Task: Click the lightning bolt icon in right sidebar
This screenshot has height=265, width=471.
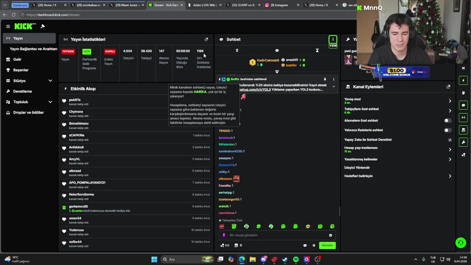Action: click(x=463, y=81)
